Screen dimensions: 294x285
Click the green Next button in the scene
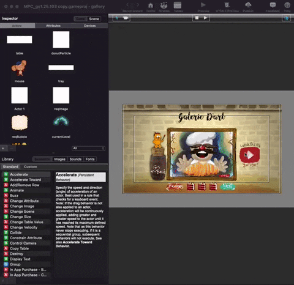click(228, 187)
